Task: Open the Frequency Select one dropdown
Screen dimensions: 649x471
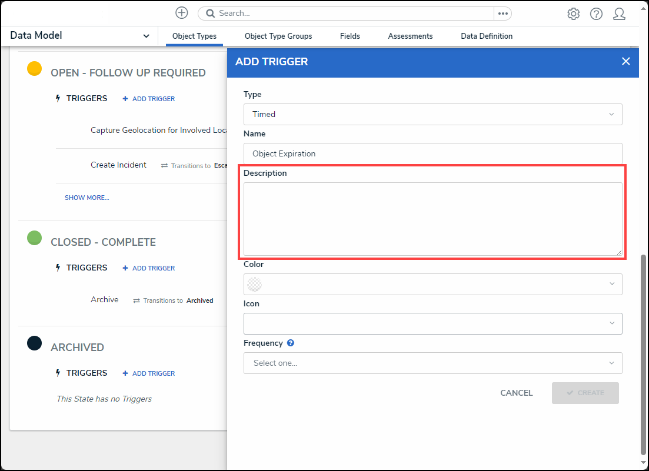Action: [432, 363]
